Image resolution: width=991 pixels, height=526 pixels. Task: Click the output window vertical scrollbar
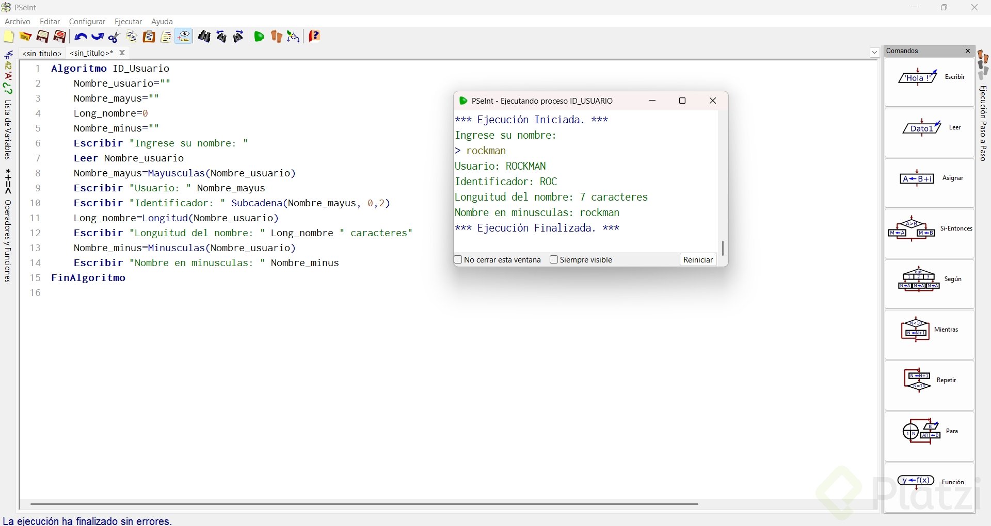pyautogui.click(x=723, y=248)
